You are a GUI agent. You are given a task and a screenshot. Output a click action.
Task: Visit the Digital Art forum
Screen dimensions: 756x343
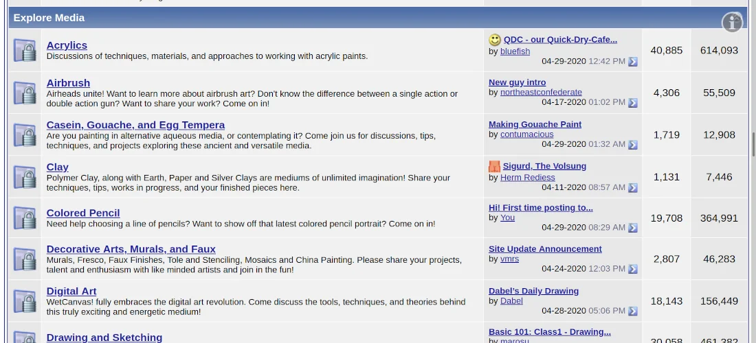tap(71, 291)
